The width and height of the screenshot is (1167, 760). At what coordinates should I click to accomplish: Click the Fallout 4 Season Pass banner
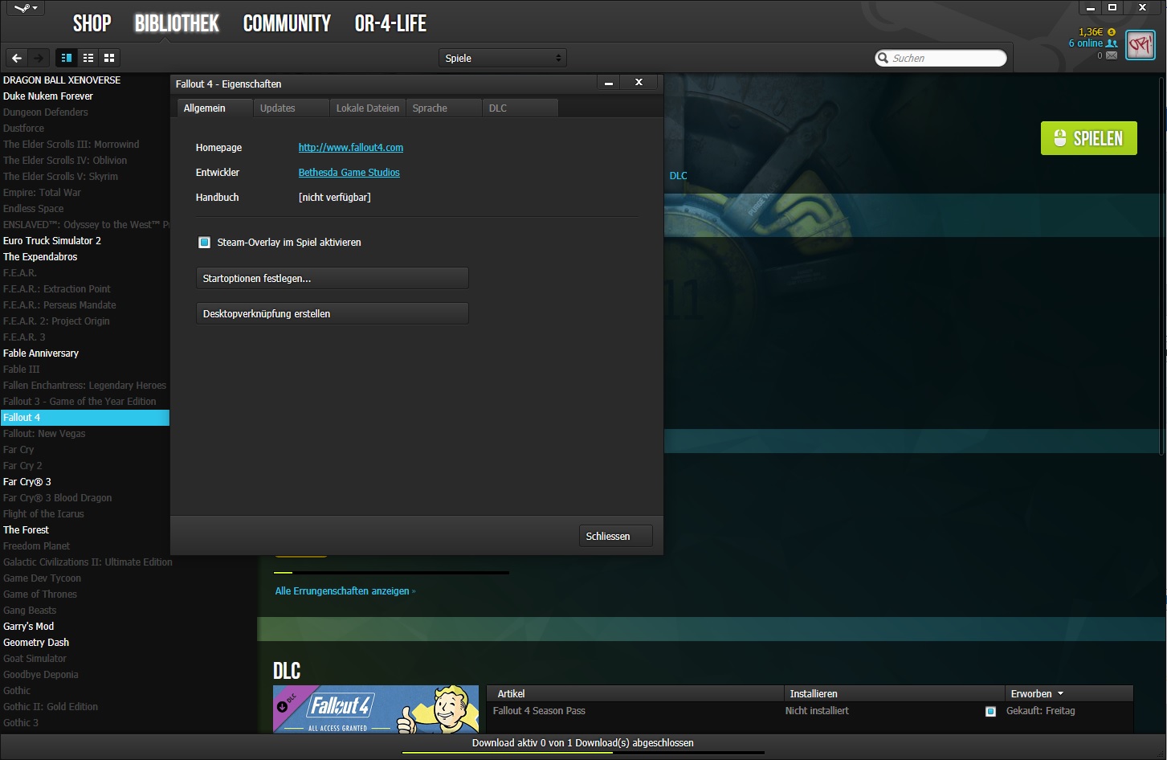click(x=376, y=709)
